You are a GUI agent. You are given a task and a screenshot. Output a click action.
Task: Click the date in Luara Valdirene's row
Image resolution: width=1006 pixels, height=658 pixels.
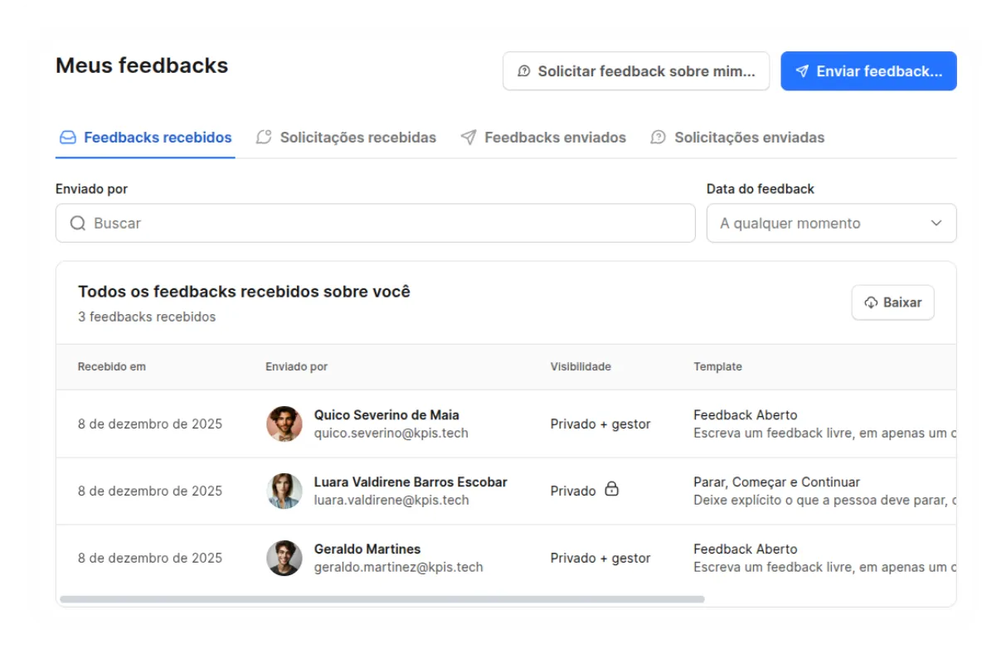150,491
